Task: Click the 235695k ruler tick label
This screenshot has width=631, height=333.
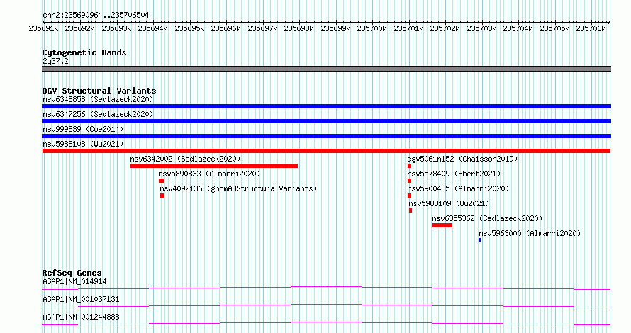Action: tap(189, 28)
